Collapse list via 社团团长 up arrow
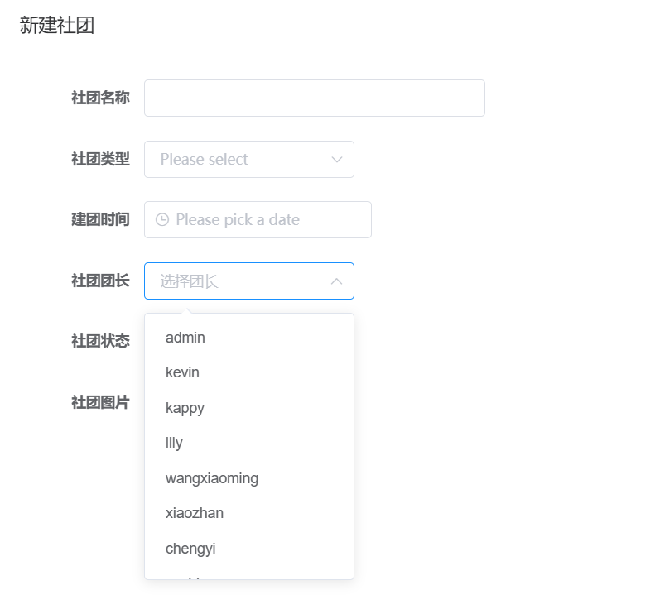The width and height of the screenshot is (655, 614). click(x=336, y=281)
